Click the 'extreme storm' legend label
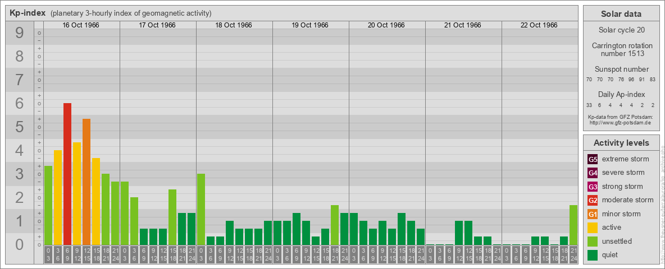This screenshot has width=665, height=269. click(x=626, y=159)
